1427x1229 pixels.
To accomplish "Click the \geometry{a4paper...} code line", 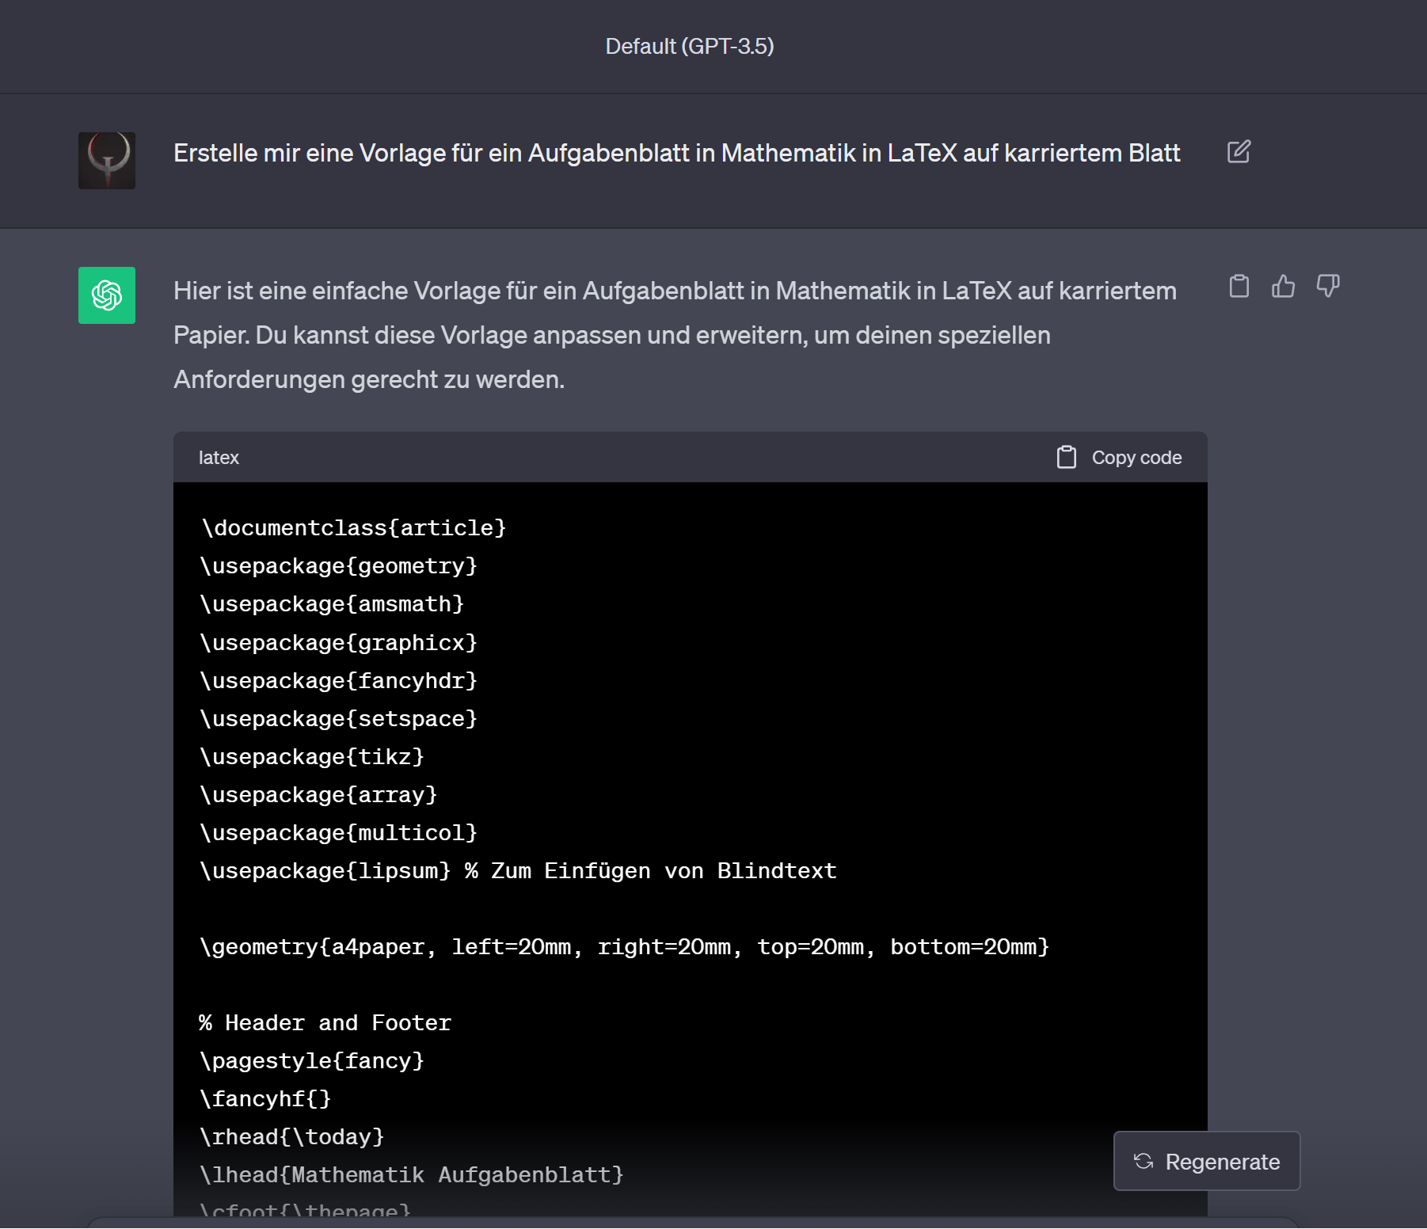I will [x=624, y=947].
